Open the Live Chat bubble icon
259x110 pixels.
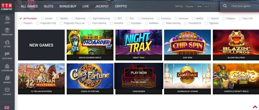click(x=7, y=90)
